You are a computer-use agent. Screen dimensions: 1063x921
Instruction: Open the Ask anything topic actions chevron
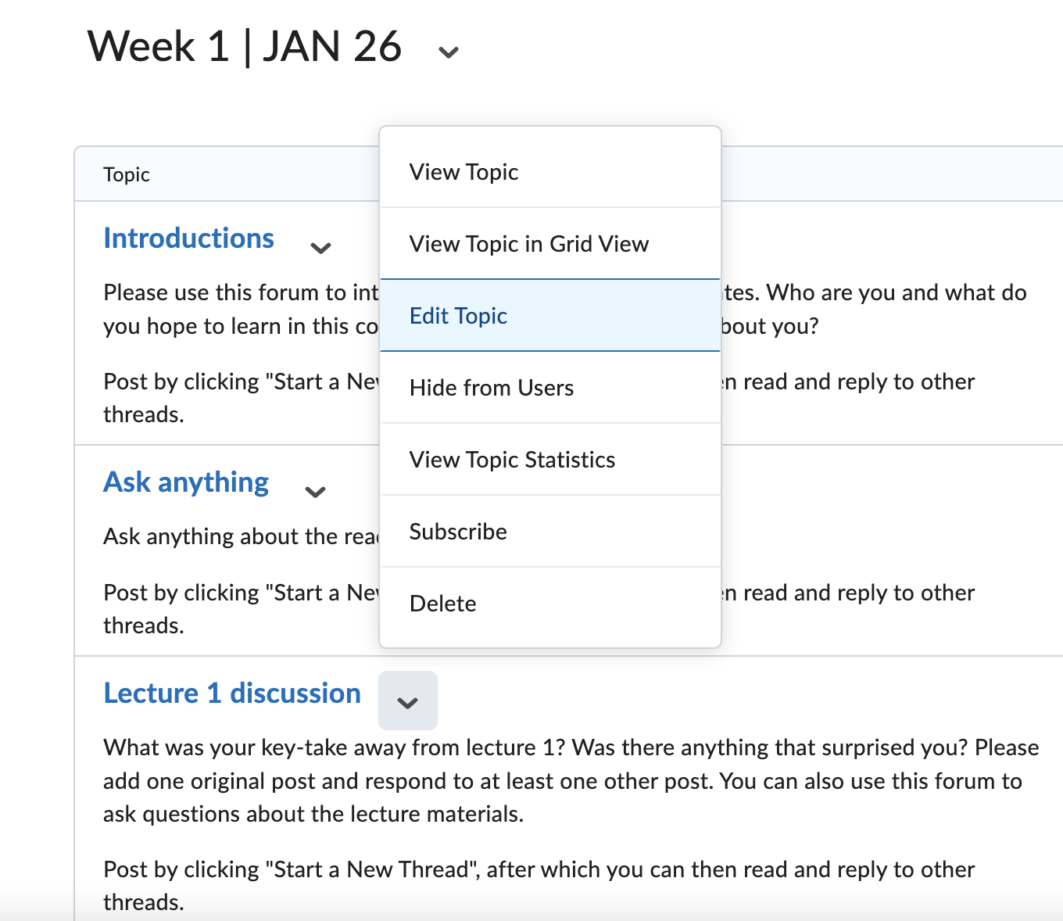pos(315,493)
